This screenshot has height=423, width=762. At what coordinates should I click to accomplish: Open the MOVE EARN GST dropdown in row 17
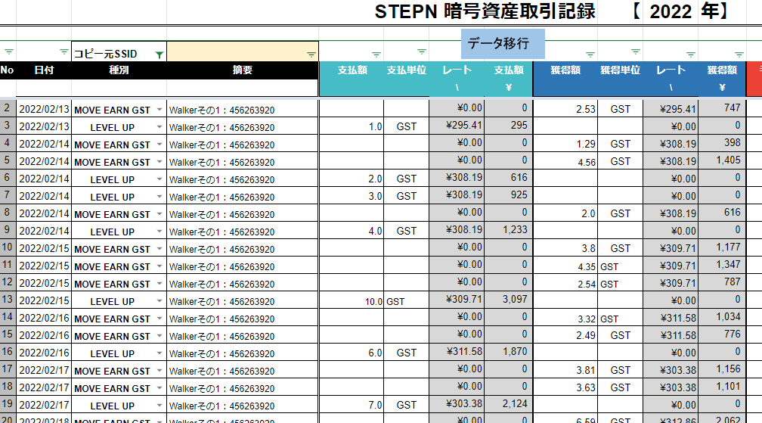click(159, 371)
